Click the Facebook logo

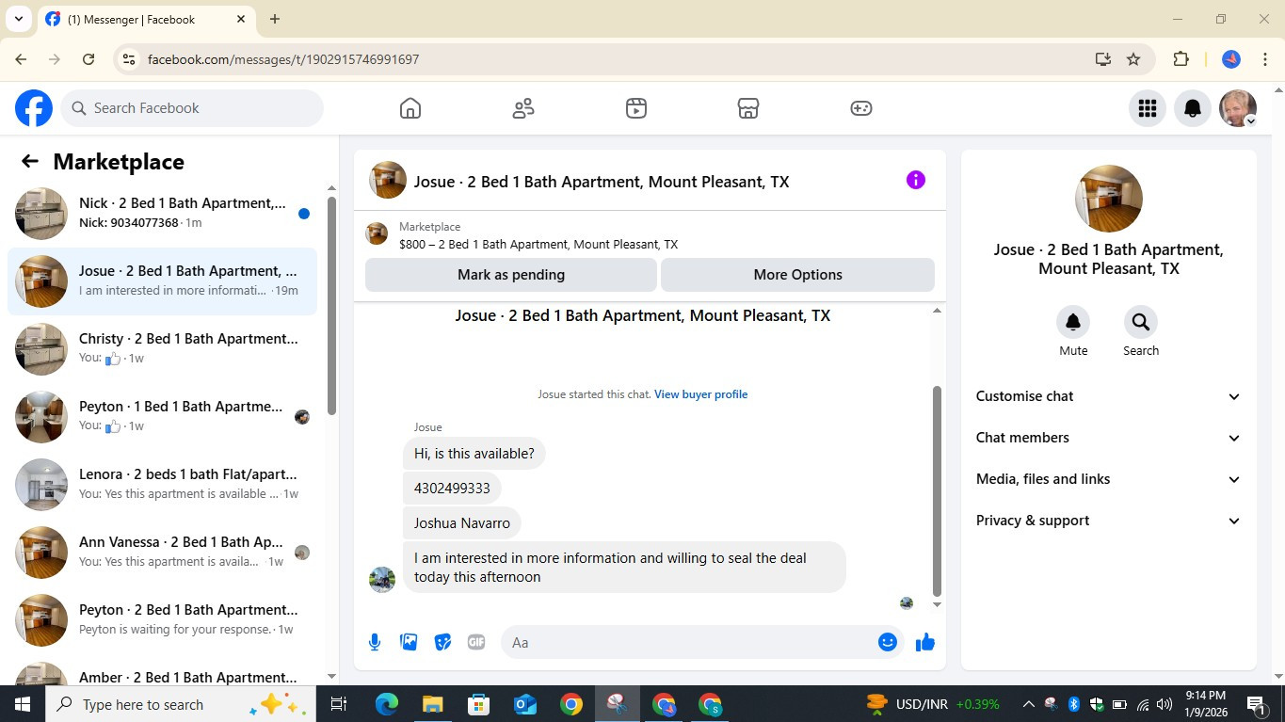point(34,108)
